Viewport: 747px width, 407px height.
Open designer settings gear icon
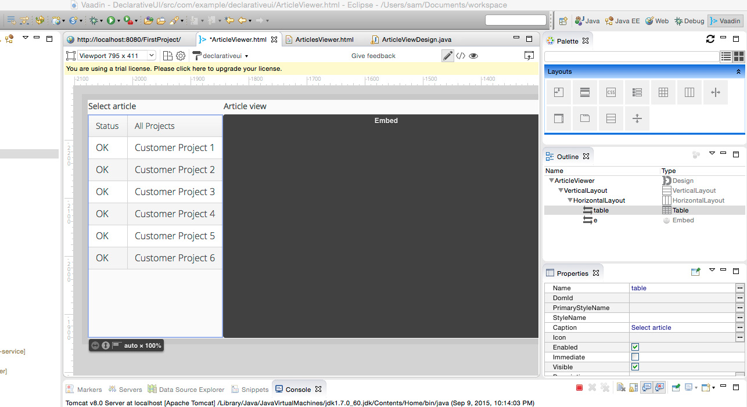181,56
